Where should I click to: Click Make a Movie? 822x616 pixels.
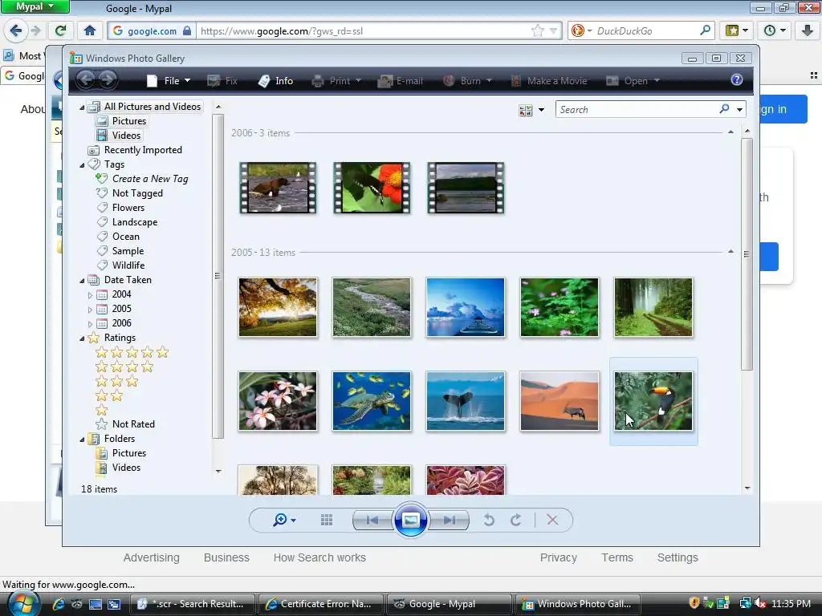coord(549,81)
